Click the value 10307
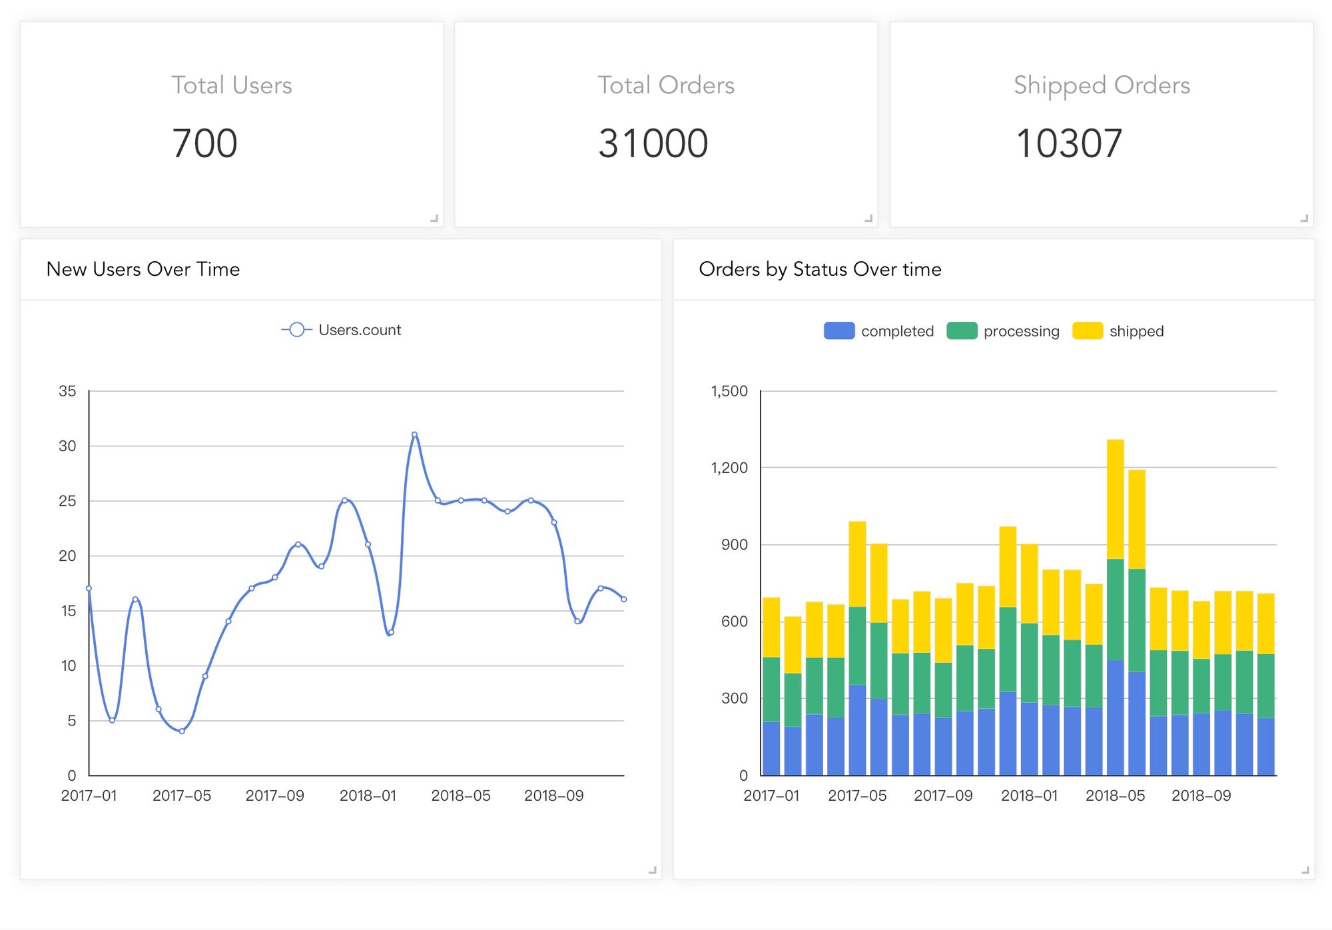This screenshot has height=930, width=1332. click(1069, 143)
